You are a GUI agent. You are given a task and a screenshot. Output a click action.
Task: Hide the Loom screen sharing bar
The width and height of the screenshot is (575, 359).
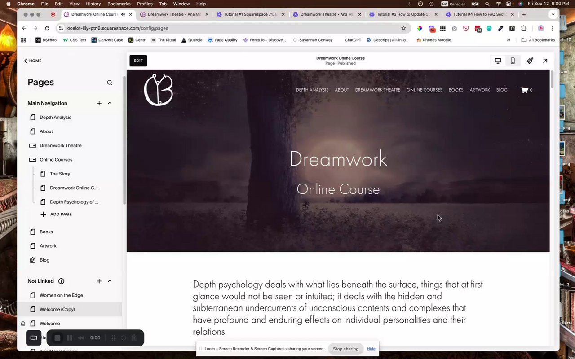coord(371,349)
